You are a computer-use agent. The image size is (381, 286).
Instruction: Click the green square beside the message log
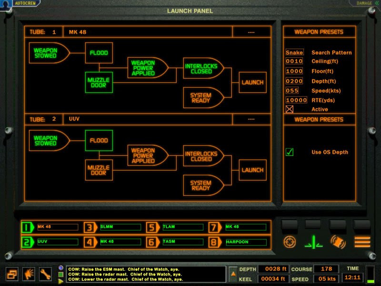[61, 275]
